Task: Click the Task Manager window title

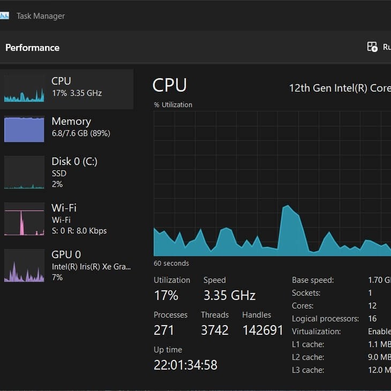Action: [x=41, y=16]
